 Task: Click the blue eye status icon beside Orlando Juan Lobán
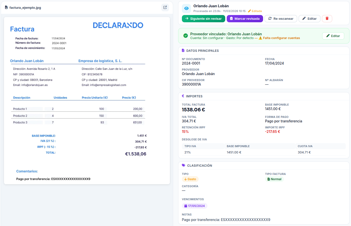click(x=186, y=8)
